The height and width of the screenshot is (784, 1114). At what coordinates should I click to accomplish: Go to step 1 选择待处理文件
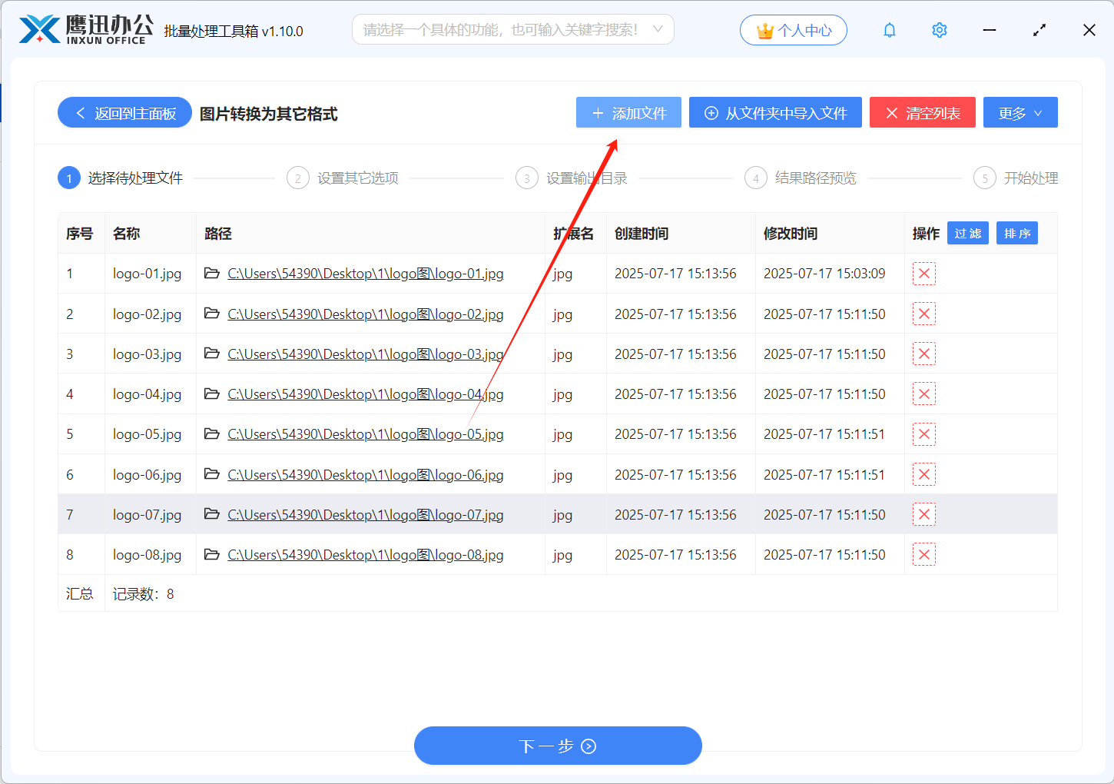coord(121,178)
